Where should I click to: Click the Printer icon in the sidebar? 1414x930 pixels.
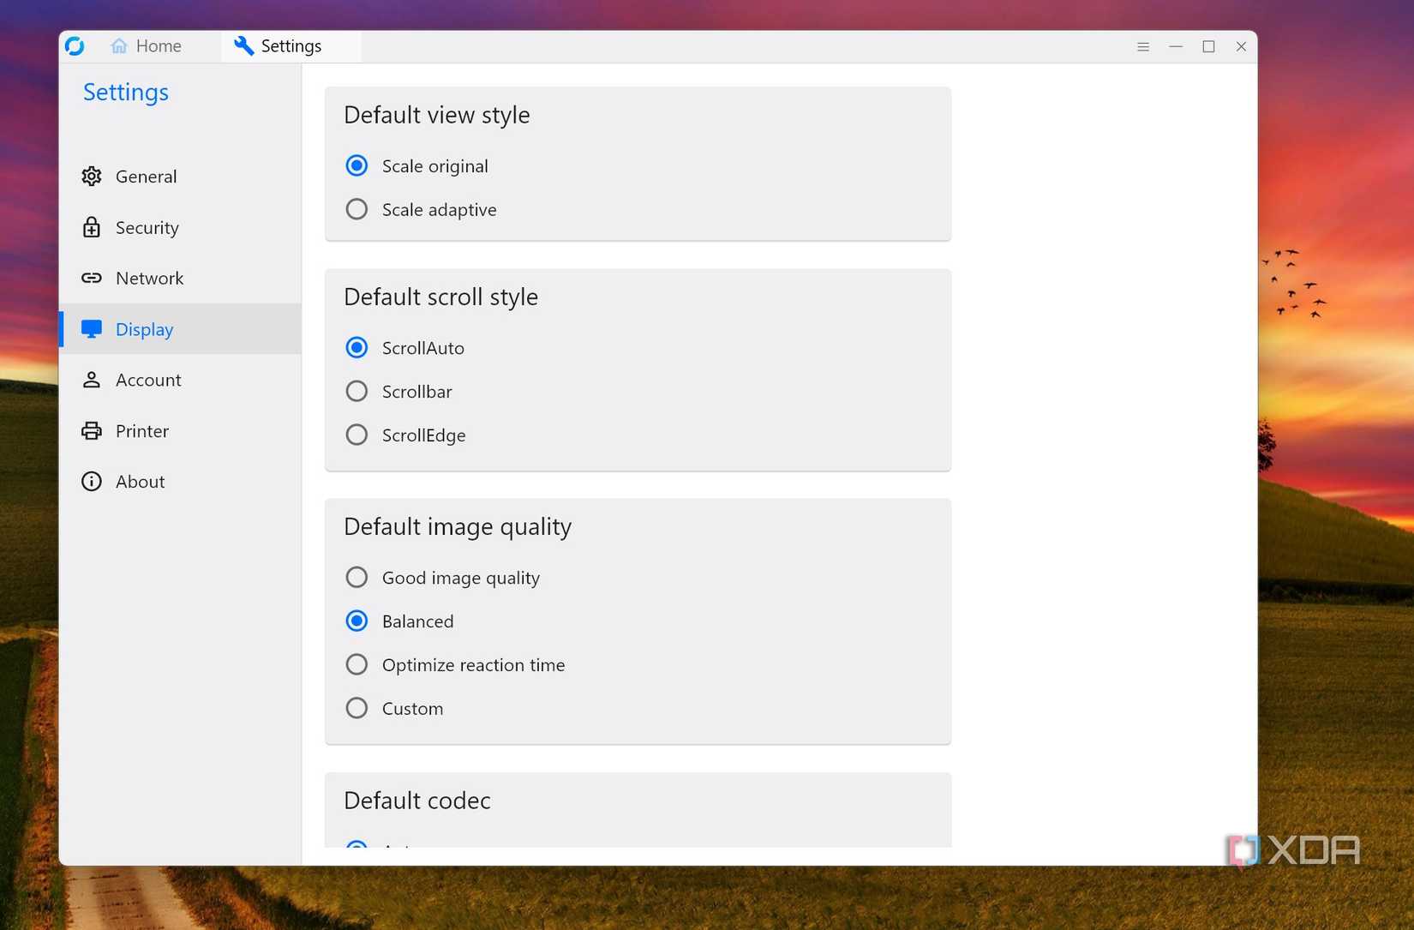pyautogui.click(x=92, y=430)
